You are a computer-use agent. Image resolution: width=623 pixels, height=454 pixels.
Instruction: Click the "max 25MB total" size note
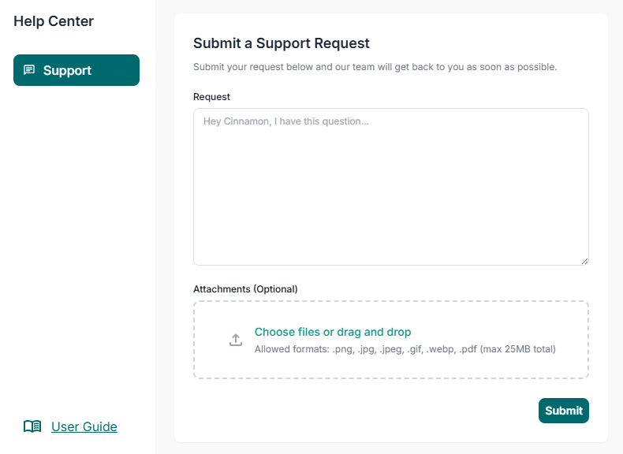click(518, 349)
